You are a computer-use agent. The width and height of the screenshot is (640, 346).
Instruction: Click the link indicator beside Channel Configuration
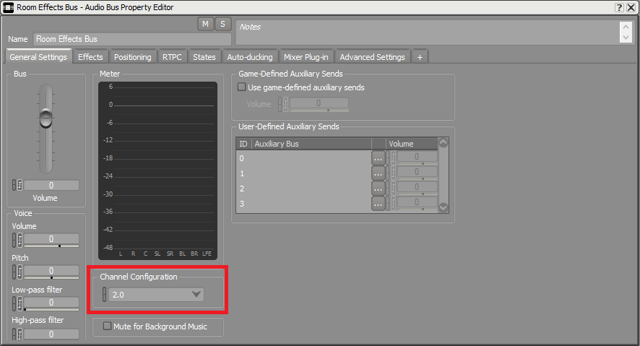pos(105,294)
